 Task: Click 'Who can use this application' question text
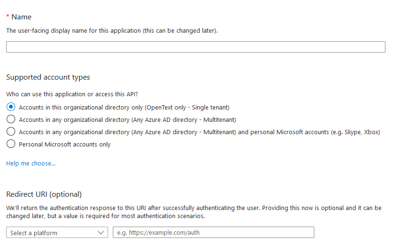[x=72, y=94]
